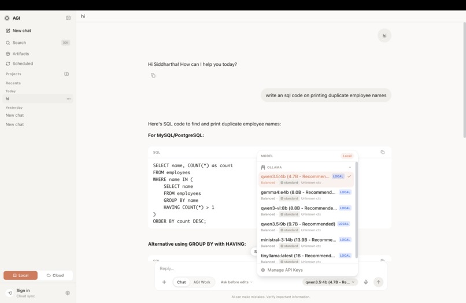
Task: Switch to the AGI Work tab
Action: click(x=202, y=282)
